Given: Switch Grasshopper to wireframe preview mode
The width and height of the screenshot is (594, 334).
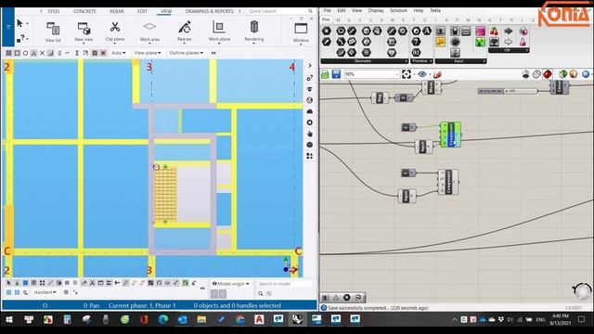Looking at the screenshot, I should 536,74.
